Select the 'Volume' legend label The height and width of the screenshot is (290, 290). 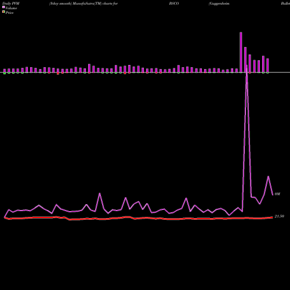tap(11, 8)
